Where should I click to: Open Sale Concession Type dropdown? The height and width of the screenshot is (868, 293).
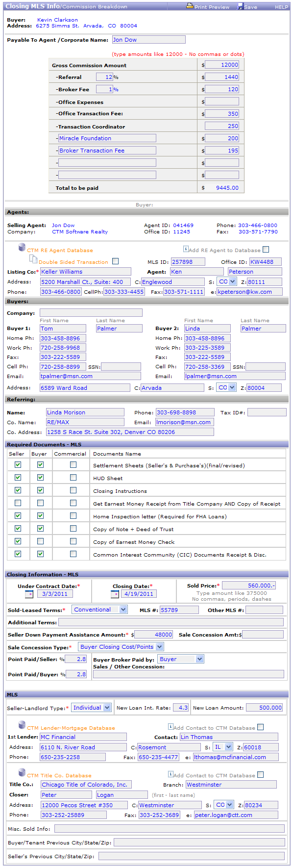(121, 647)
